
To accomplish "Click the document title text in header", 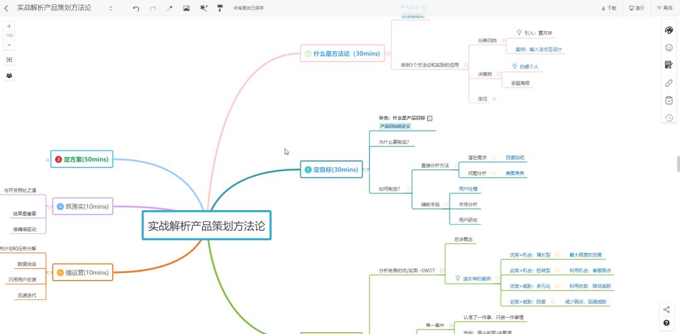I will pos(54,8).
